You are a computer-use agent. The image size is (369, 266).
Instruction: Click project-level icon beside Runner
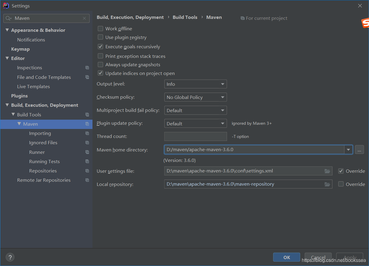(x=87, y=152)
